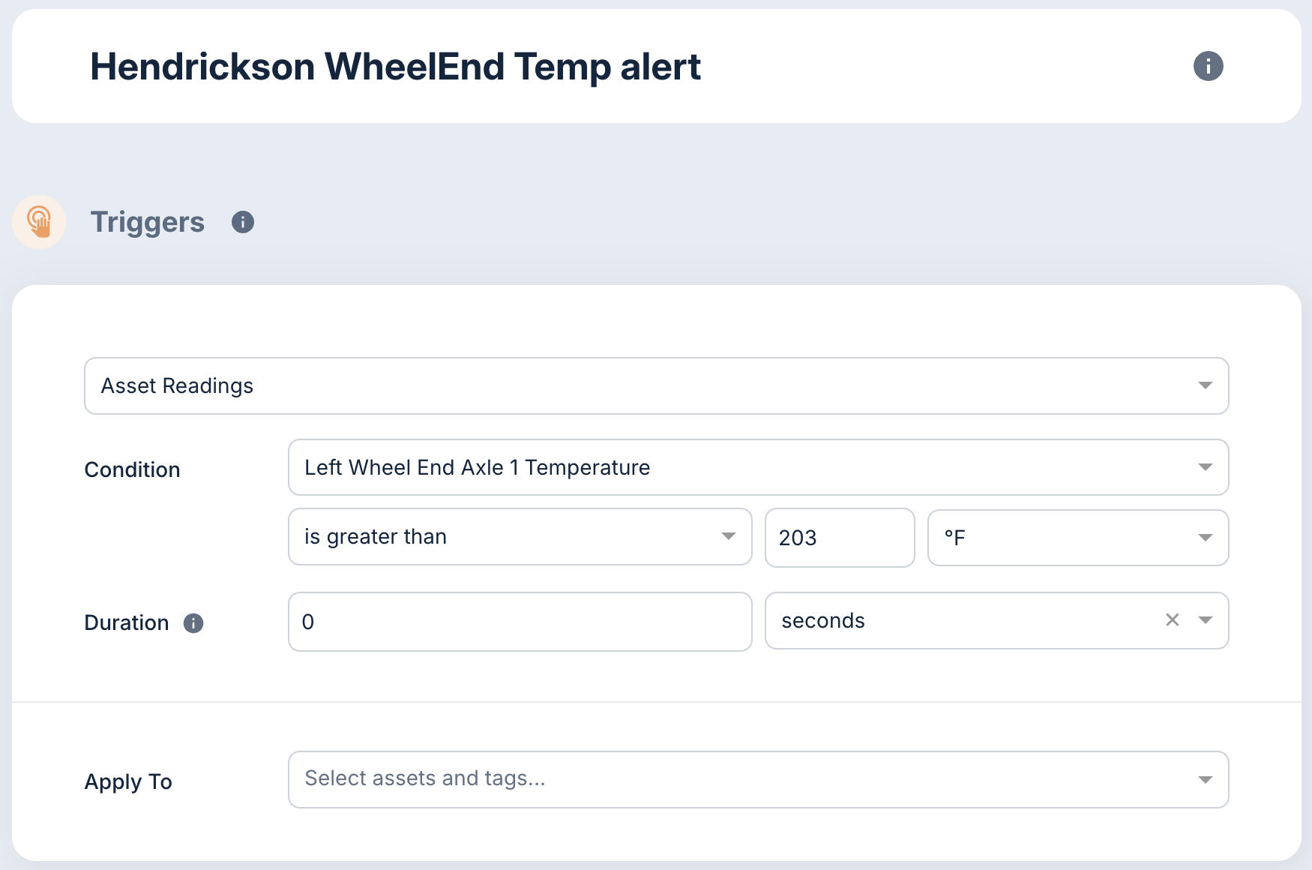The width and height of the screenshot is (1312, 870).
Task: Click the info icon beside the alert title
Action: pos(1208,66)
